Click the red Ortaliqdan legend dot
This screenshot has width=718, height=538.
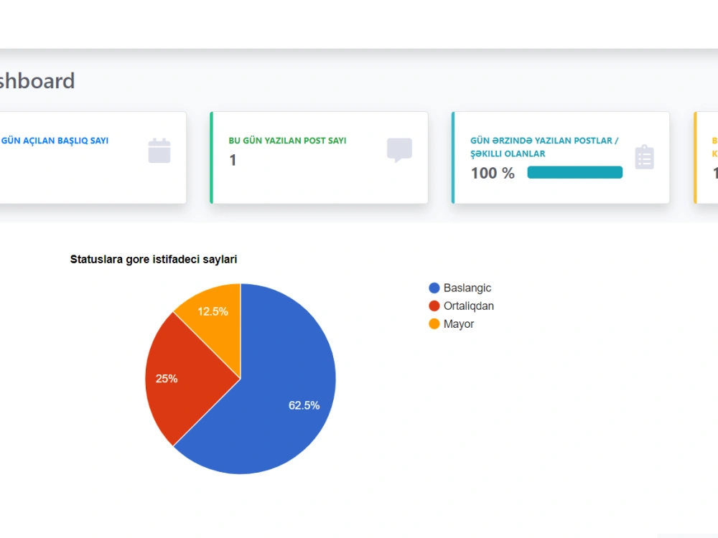pos(434,306)
